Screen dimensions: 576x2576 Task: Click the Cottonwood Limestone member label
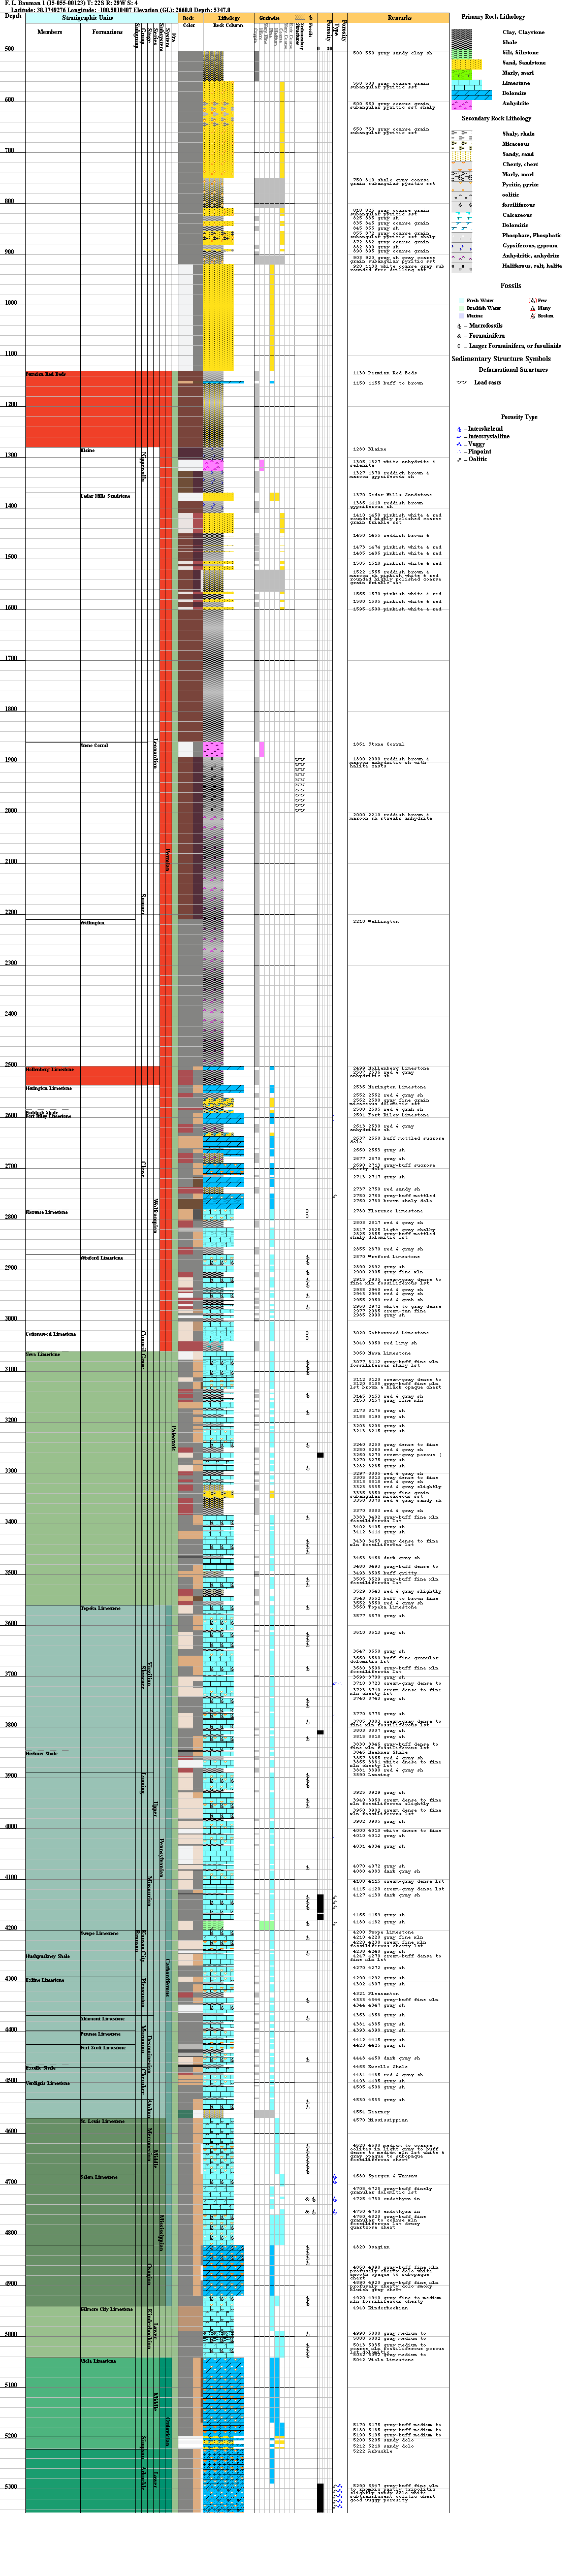tap(51, 1334)
